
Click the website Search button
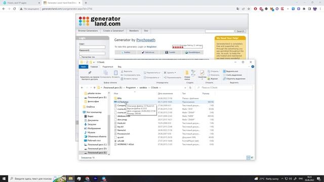tap(240, 31)
